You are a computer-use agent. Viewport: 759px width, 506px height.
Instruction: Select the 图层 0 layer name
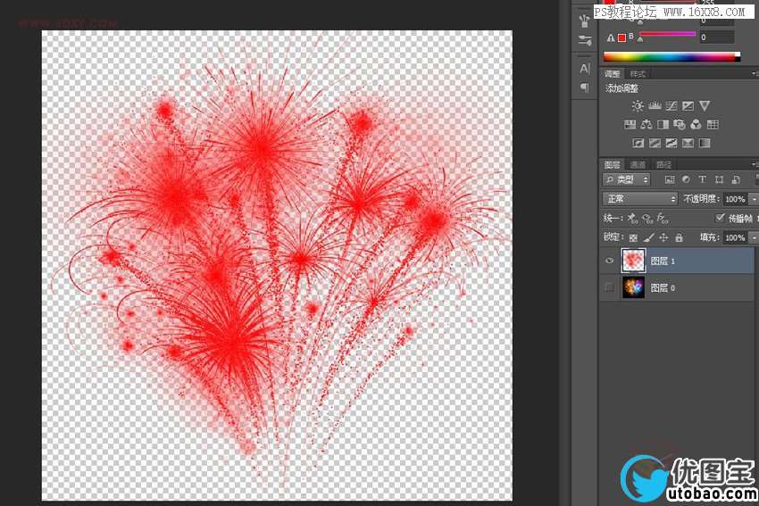pyautogui.click(x=663, y=288)
